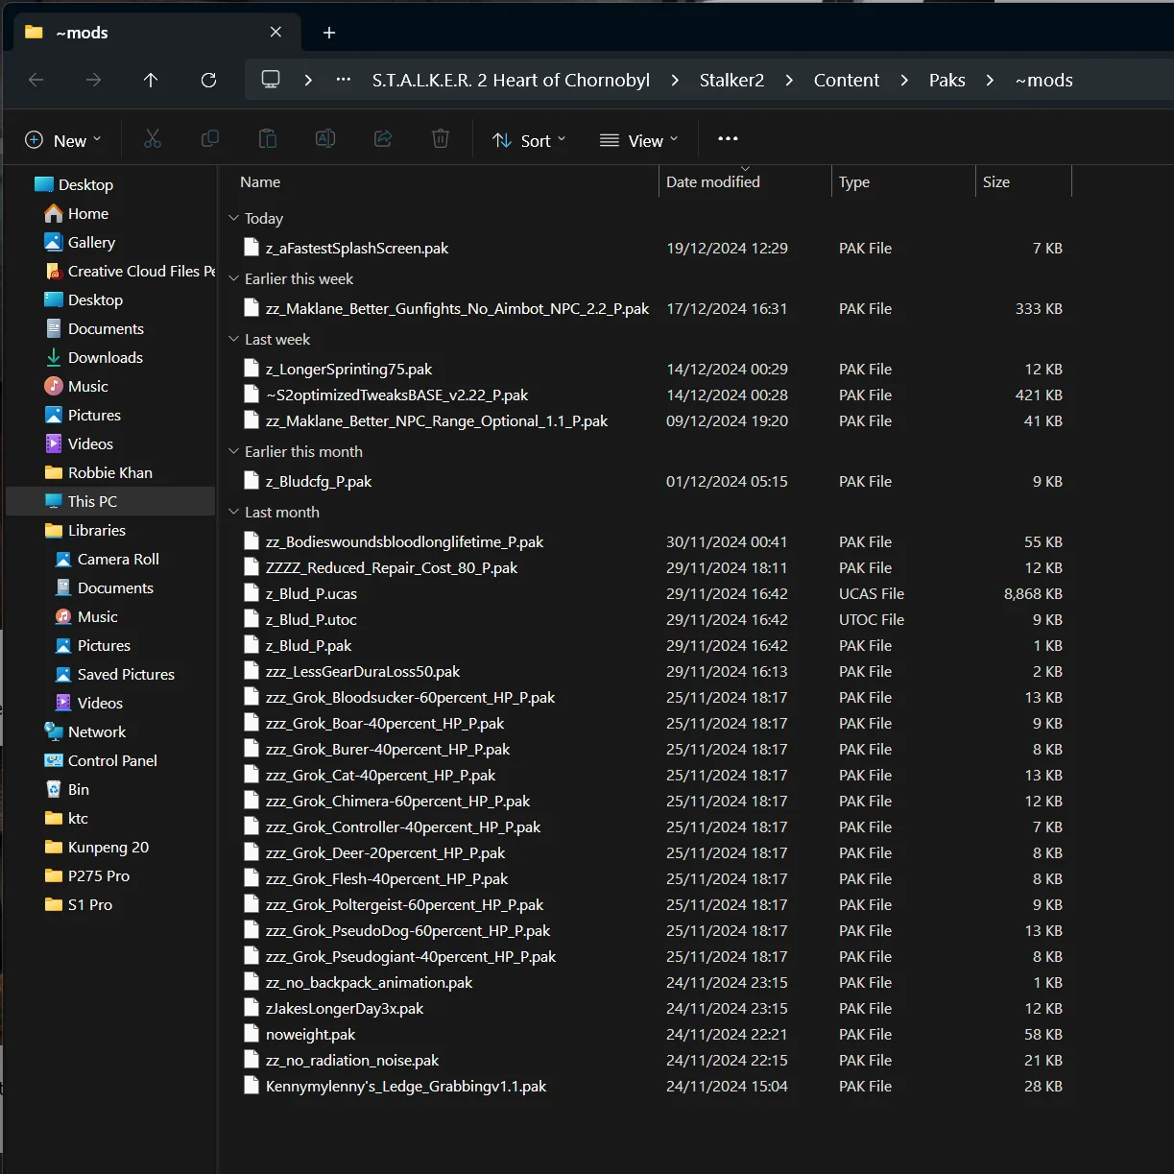Screen dimensions: 1174x1174
Task: Click the Share icon in toolbar
Action: coord(383,139)
